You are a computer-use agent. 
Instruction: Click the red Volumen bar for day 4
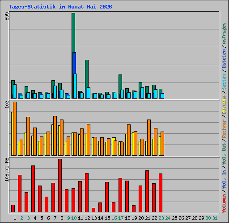tap(33, 189)
